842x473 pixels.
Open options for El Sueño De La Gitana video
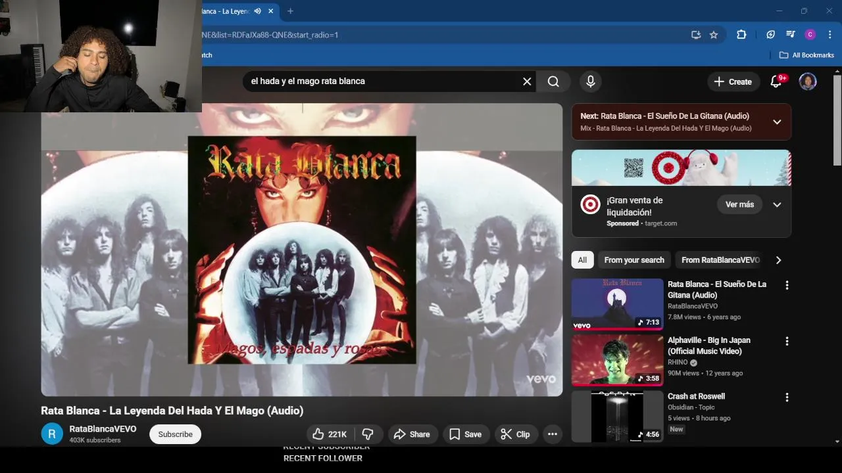coord(787,285)
